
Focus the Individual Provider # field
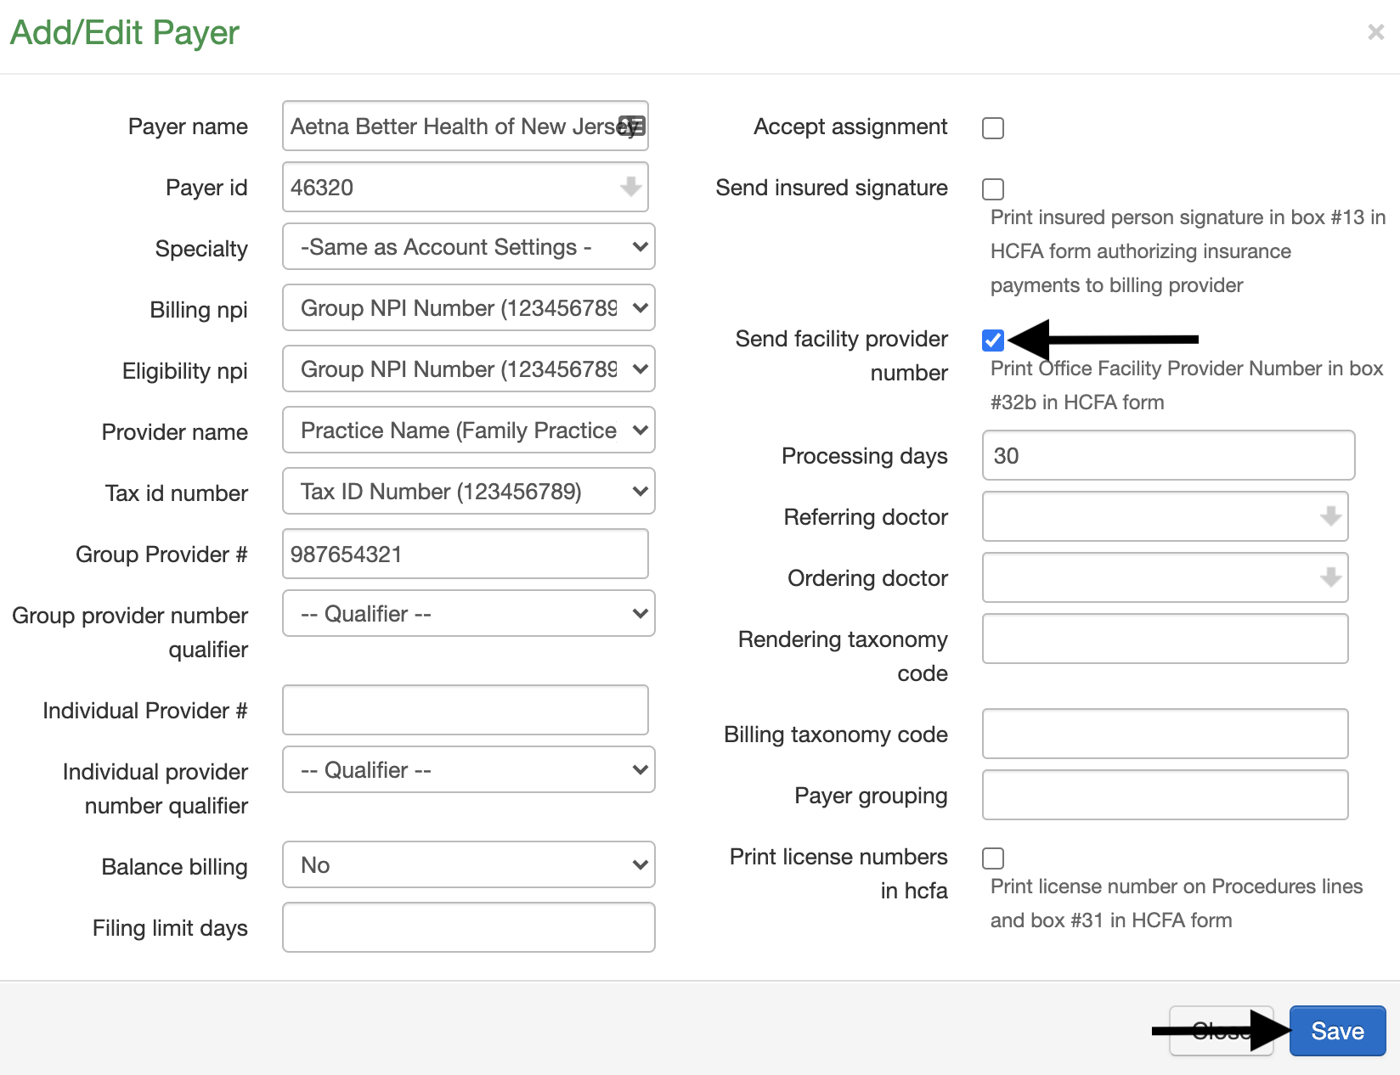click(466, 710)
